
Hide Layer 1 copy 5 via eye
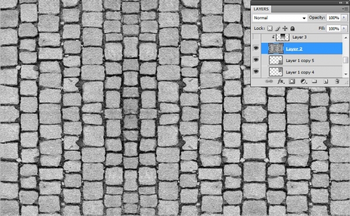[256, 60]
